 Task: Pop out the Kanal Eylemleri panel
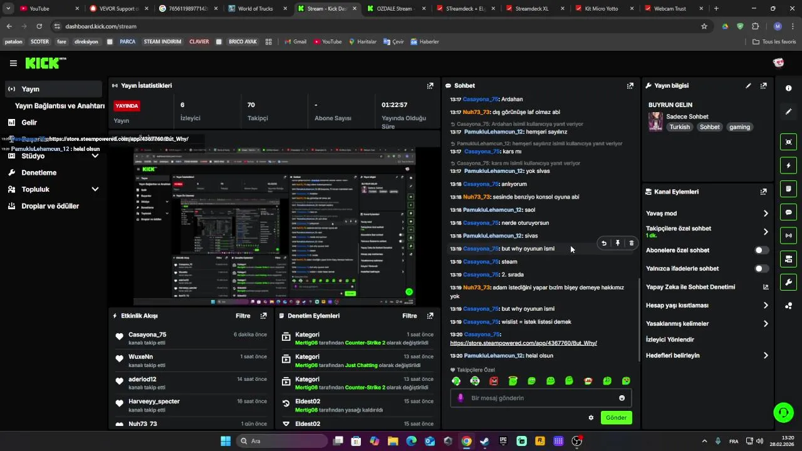tap(764, 192)
